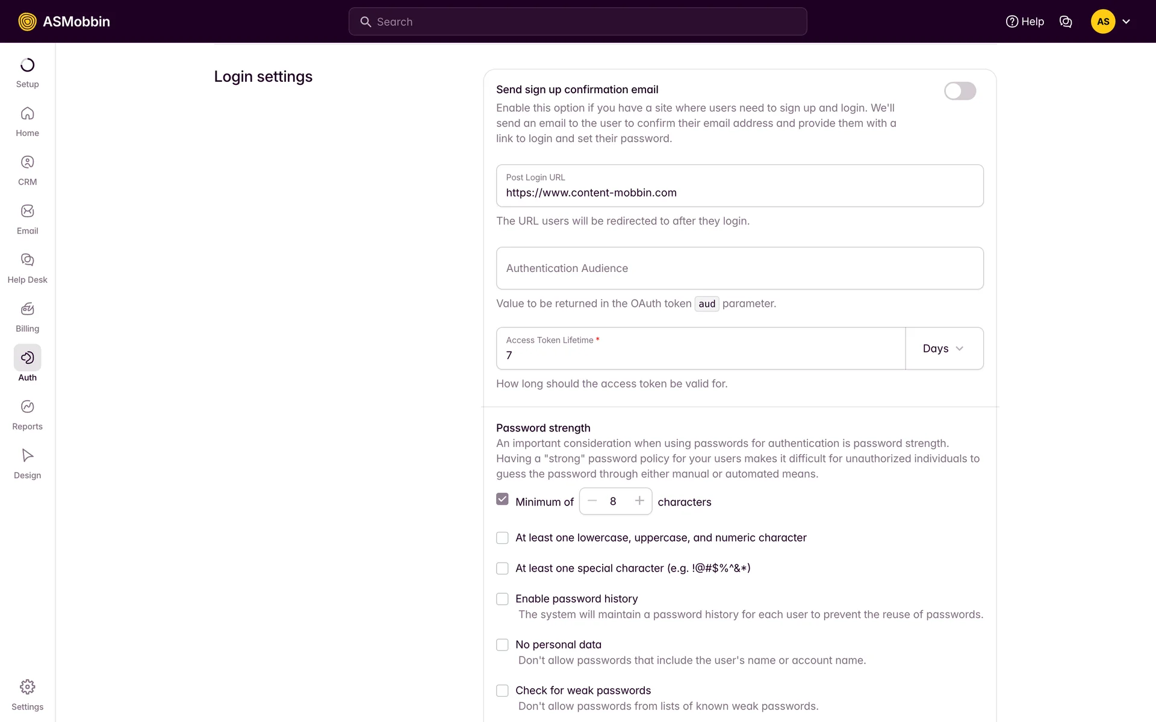Open Reports sidebar icon
The height and width of the screenshot is (722, 1156).
click(27, 407)
